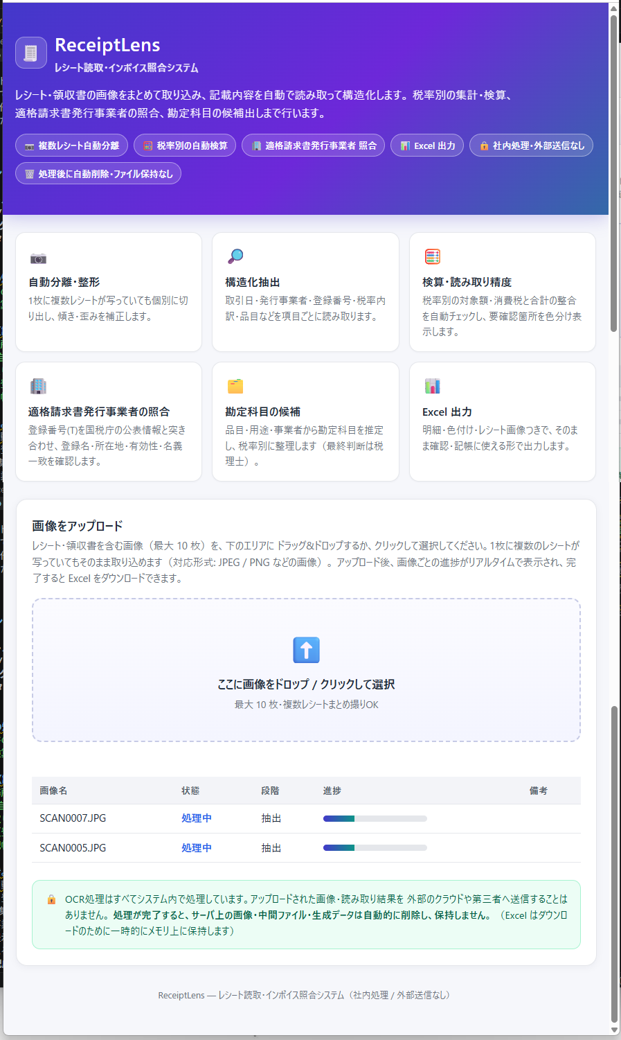Screen dimensions: 621x1040
Task: Click the SCAN0005.JPG file name
Action: click(73, 848)
